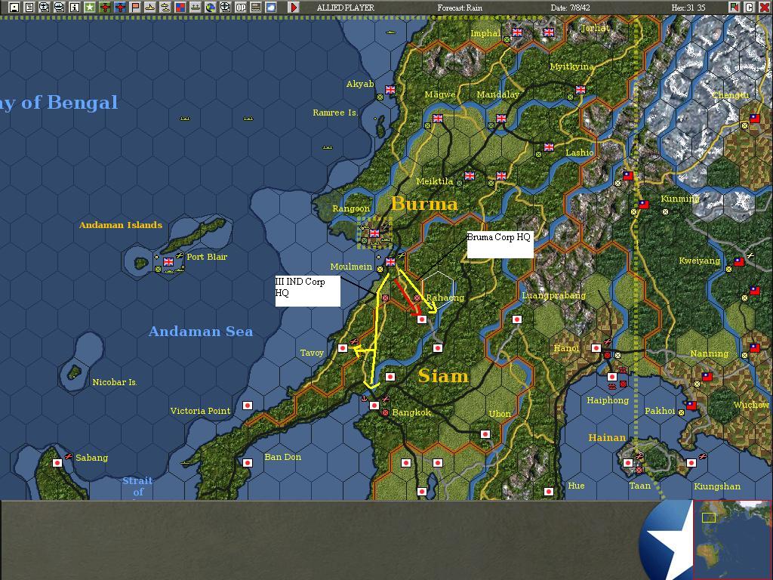This screenshot has width=773, height=580.
Task: Click the save game disk icon
Action: click(14, 7)
